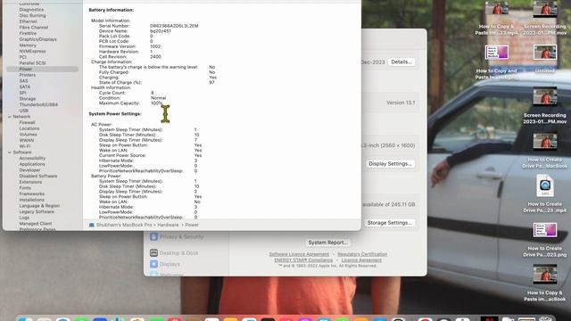Open Extensions software section
This screenshot has height=321, width=571.
point(30,182)
